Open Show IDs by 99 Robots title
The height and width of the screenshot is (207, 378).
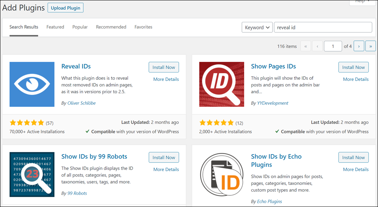(94, 156)
